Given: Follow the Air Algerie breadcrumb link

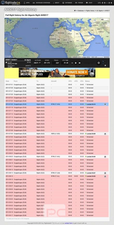Looking at the screenshot, I should [x=100, y=11].
